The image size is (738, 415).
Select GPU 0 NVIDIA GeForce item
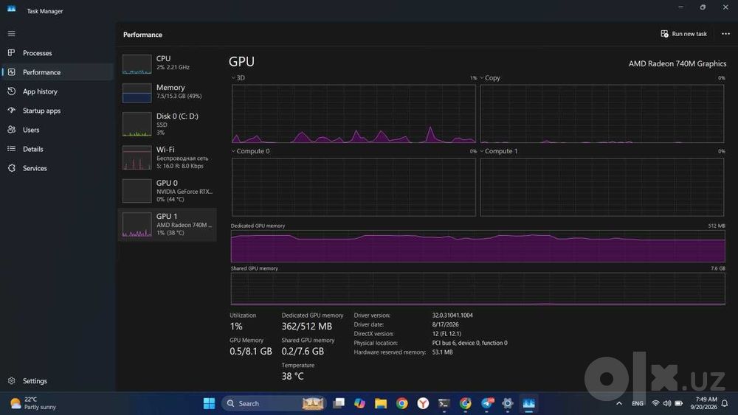(x=167, y=191)
